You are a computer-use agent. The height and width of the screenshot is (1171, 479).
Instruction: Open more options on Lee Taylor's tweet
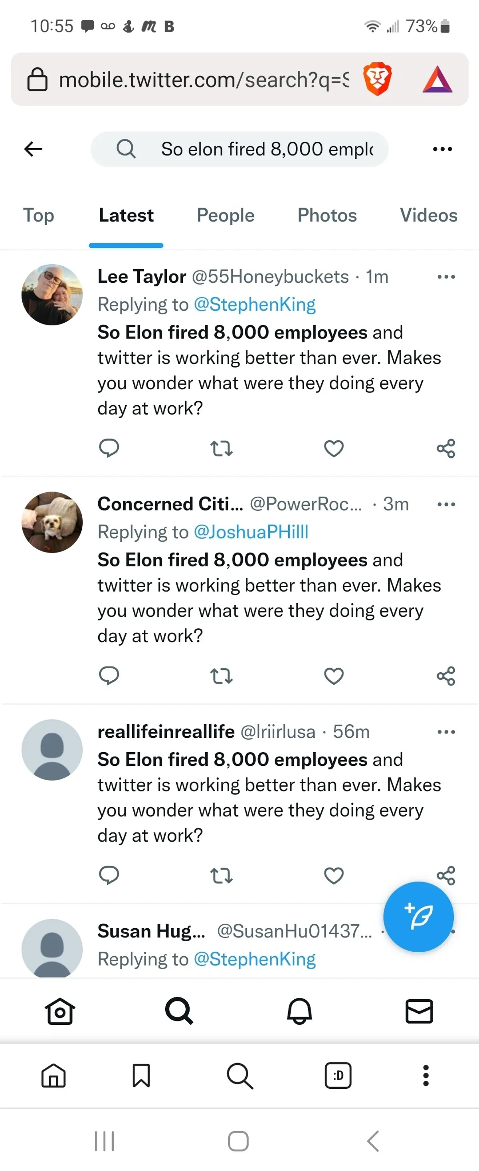(446, 276)
